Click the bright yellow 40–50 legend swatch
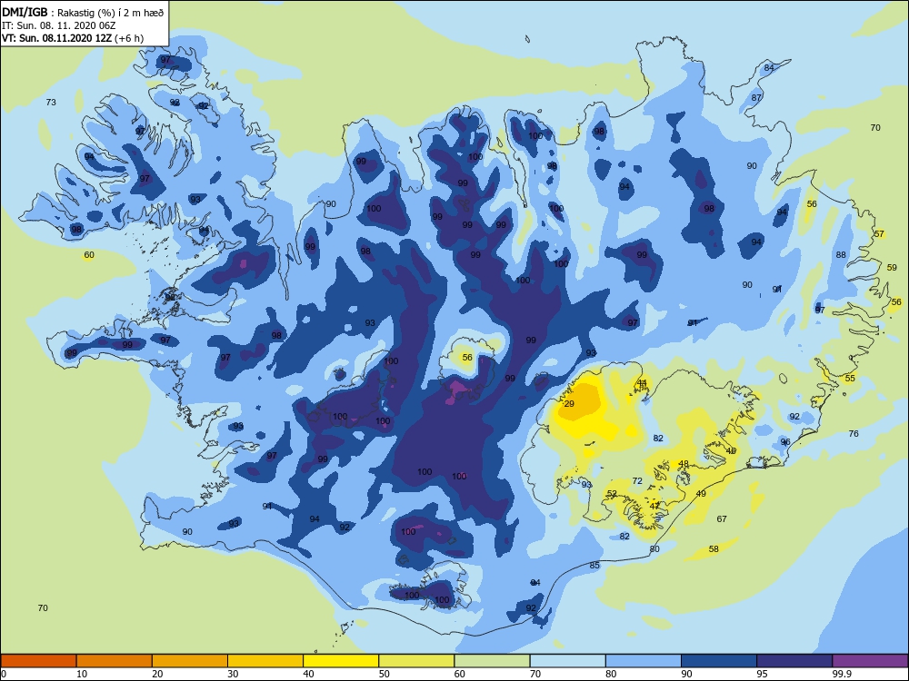This screenshot has height=681, width=909. tap(341, 661)
